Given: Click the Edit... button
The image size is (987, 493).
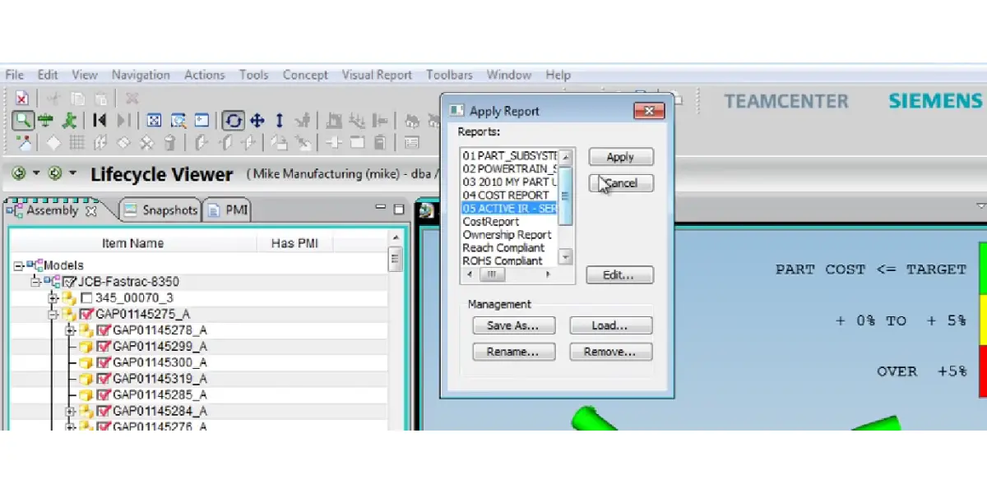Looking at the screenshot, I should 620,275.
